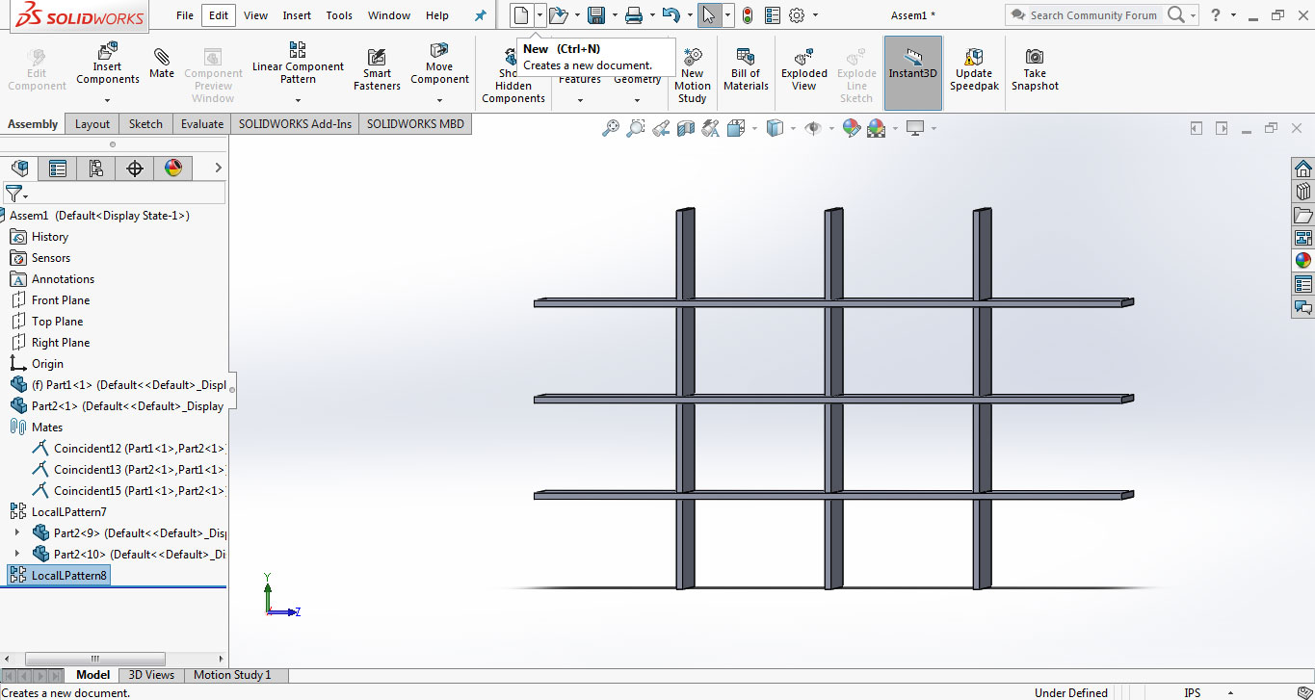
Task: Open the Insert menu
Action: tap(297, 15)
